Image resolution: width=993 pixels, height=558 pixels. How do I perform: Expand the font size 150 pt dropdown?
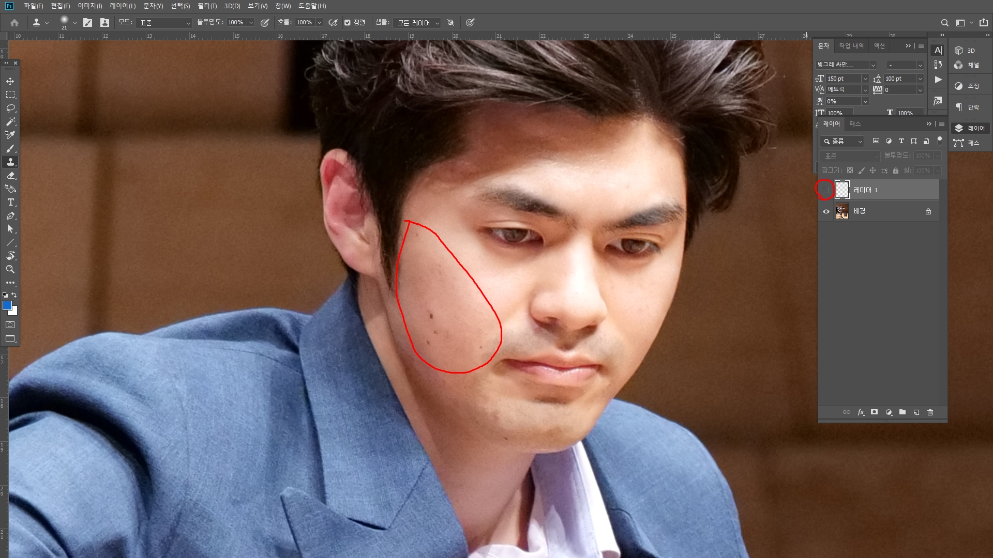click(x=865, y=79)
